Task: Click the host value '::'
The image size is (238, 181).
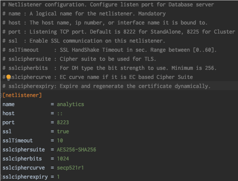Action: 60,113
